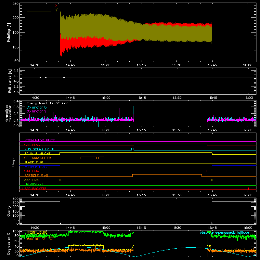
Task: Select the "Absolute geomagnetic latitude" label
Action: click(x=225, y=232)
